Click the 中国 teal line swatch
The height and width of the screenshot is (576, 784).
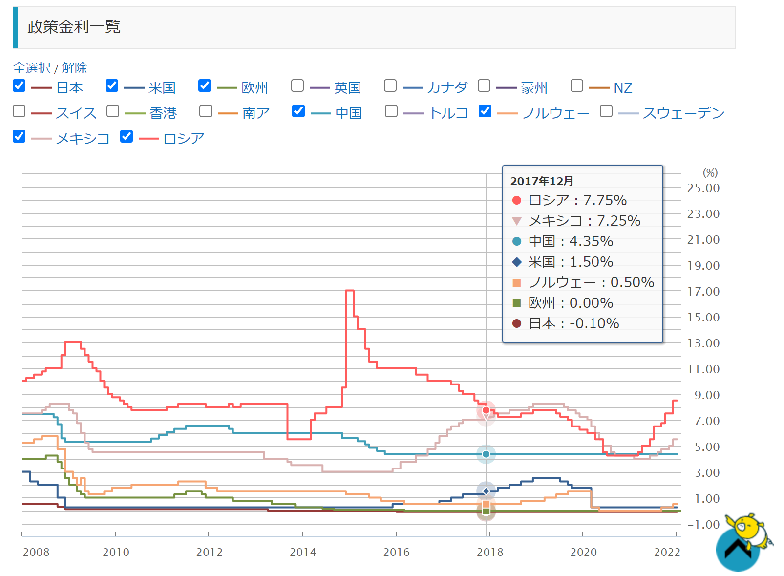tap(321, 113)
